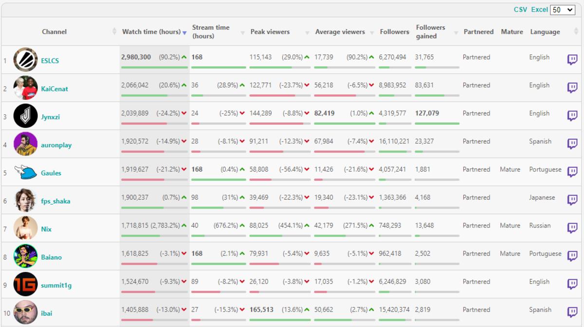This screenshot has width=584, height=327.
Task: Download table as CSV
Action: coord(520,10)
